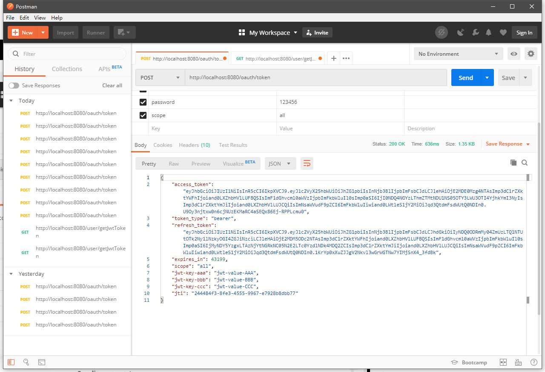The height and width of the screenshot is (372, 545).
Task: Open the tab options three-dots menu
Action: click(x=346, y=58)
